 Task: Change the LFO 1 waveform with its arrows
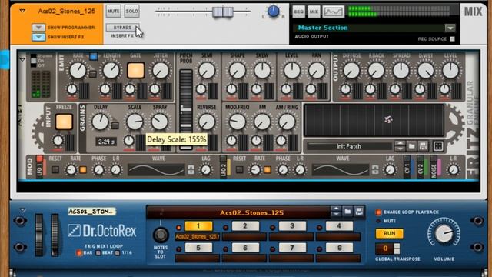tap(191, 170)
